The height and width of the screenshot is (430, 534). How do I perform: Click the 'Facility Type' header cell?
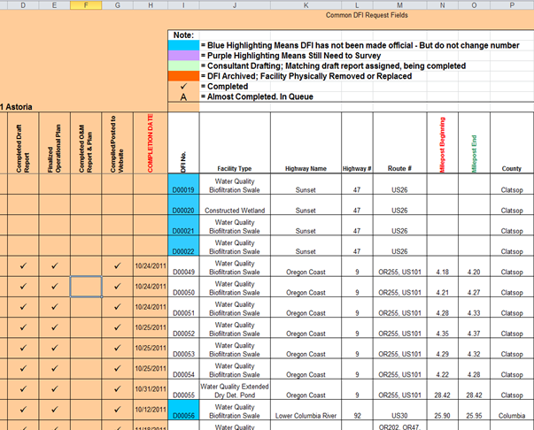pyautogui.click(x=235, y=142)
